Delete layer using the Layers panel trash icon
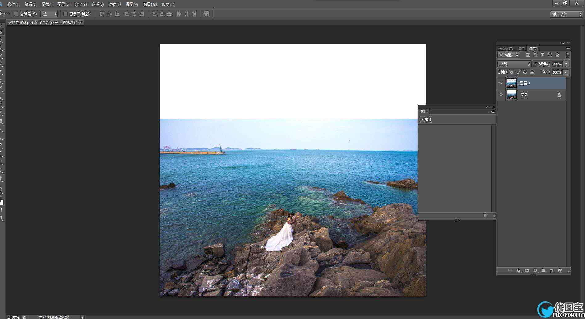This screenshot has width=585, height=319. [x=560, y=270]
